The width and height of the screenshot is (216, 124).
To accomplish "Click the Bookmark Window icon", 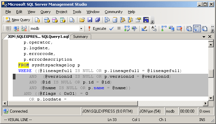I will click(x=146, y=20).
